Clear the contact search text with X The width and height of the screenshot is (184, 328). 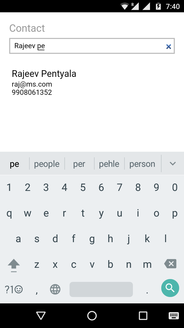pos(168,46)
